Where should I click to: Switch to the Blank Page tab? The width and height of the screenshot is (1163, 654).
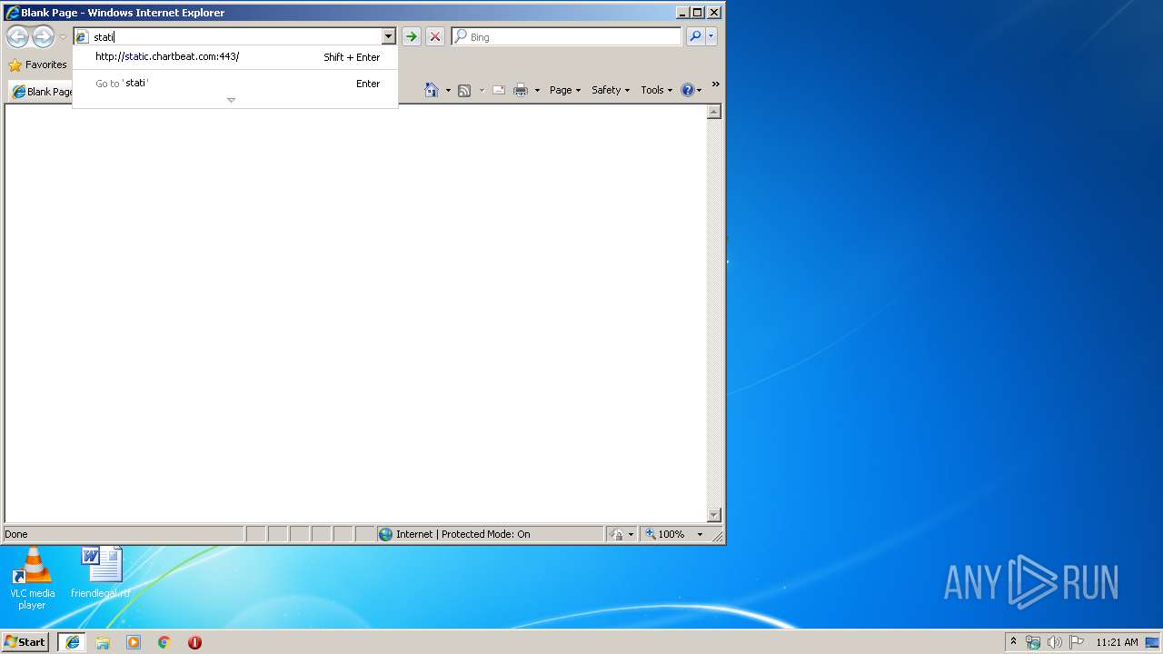pos(42,92)
